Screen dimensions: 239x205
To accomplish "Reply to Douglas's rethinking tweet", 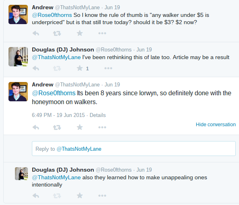I will point(36,68).
